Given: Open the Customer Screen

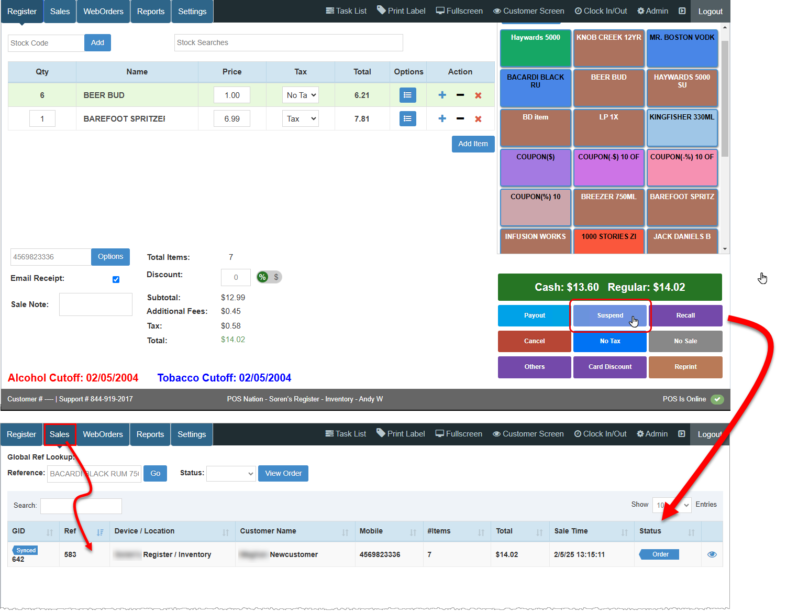Looking at the screenshot, I should pyautogui.click(x=528, y=10).
